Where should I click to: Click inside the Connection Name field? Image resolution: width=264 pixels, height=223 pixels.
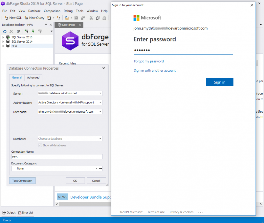click(57, 156)
